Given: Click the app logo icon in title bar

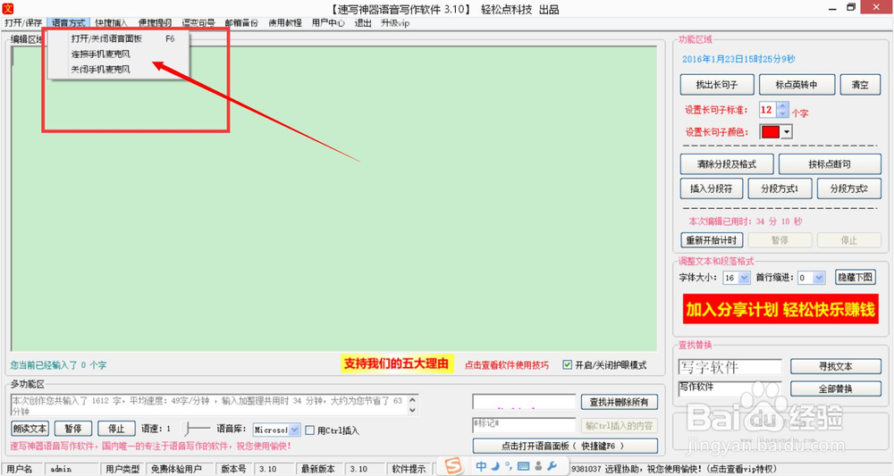Looking at the screenshot, I should coord(7,8).
